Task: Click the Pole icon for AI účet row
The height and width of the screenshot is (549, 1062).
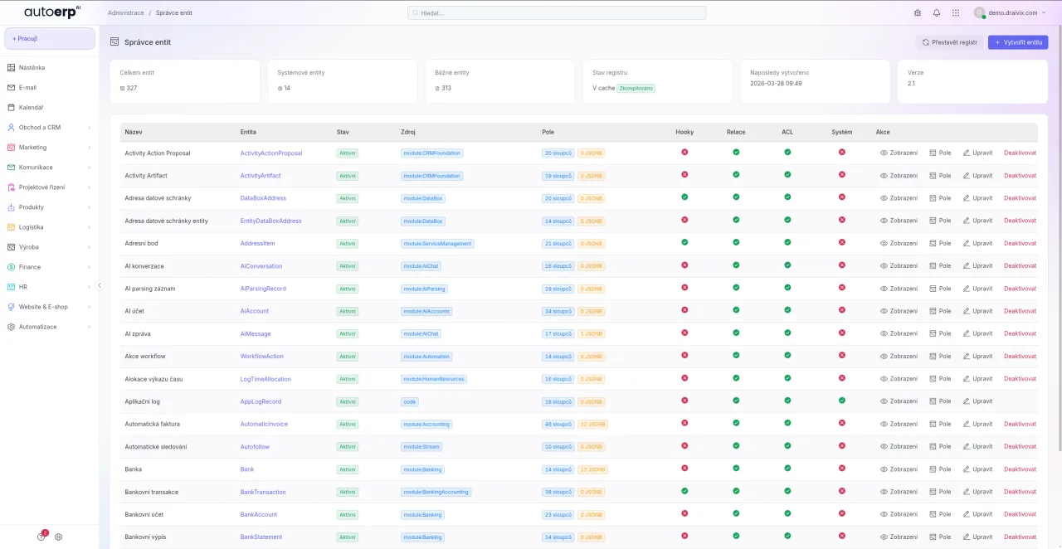Action: click(x=933, y=311)
